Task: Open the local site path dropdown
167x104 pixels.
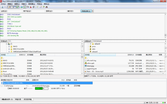Action: coord(82,41)
